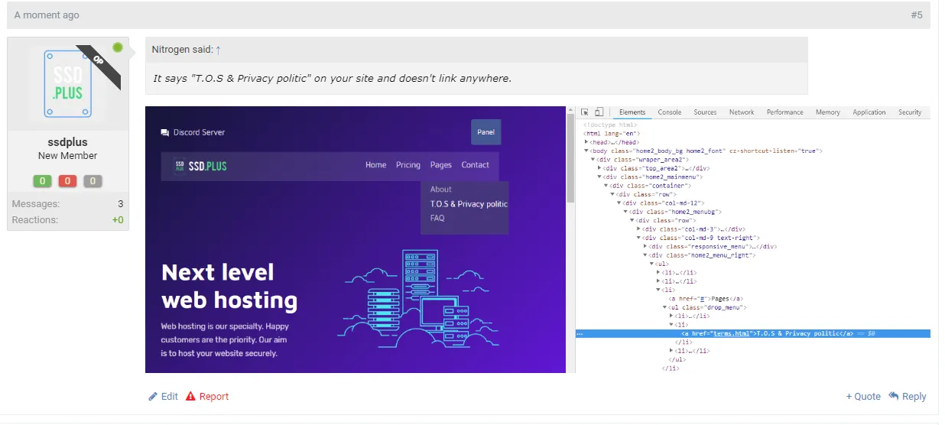Jump to quoted post via up arrow

[218, 50]
